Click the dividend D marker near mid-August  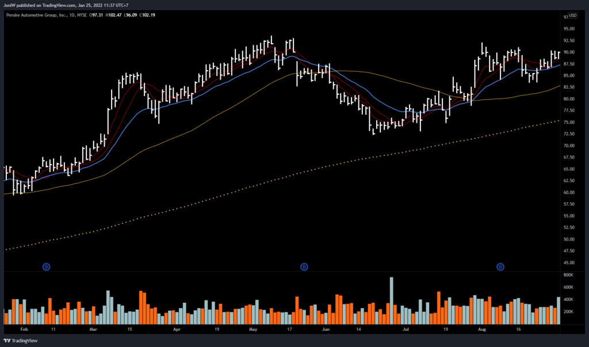click(500, 267)
